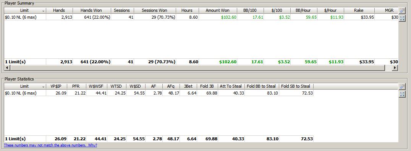
Task: Sort by Amount Won column header
Action: (x=218, y=10)
